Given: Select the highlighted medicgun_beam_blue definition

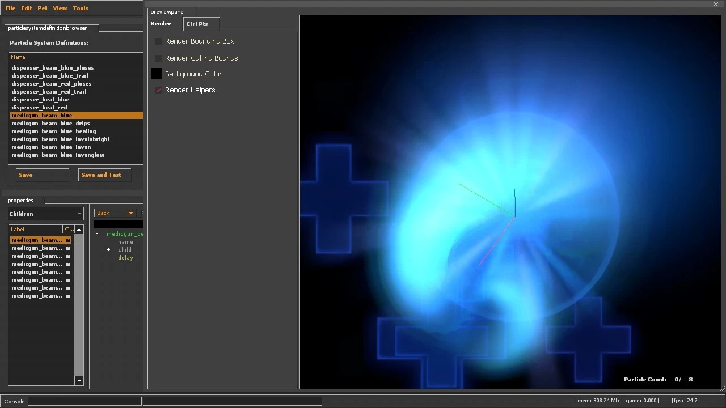Looking at the screenshot, I should [x=77, y=116].
